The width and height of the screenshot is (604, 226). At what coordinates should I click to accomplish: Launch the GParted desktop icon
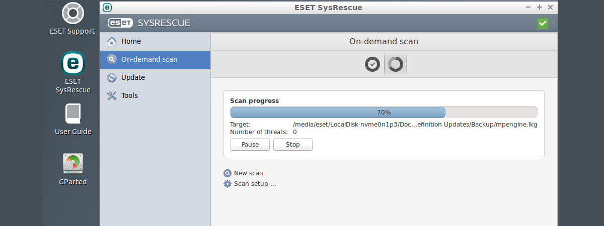tap(73, 169)
